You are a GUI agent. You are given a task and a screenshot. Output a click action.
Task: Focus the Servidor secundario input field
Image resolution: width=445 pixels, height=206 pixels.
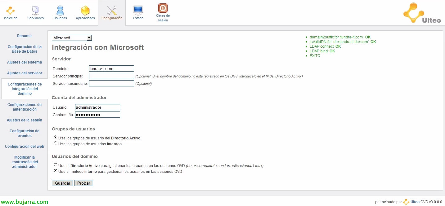[111, 83]
